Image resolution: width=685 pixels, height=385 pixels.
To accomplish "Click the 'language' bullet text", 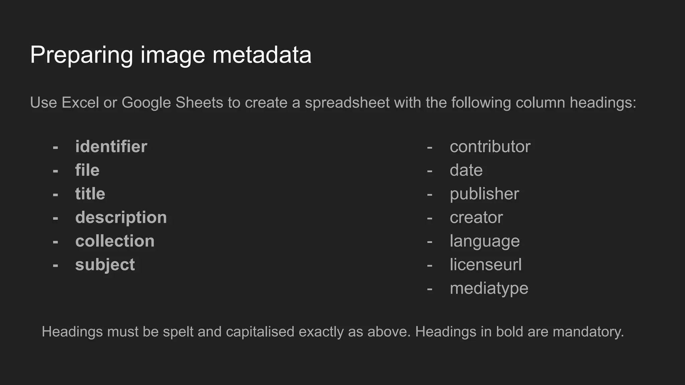I will (x=484, y=241).
